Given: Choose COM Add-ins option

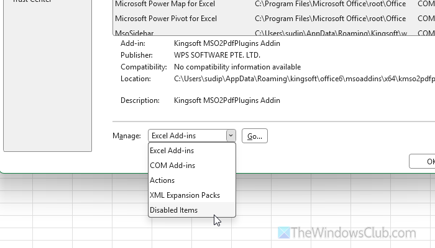Looking at the screenshot, I should [192, 166].
